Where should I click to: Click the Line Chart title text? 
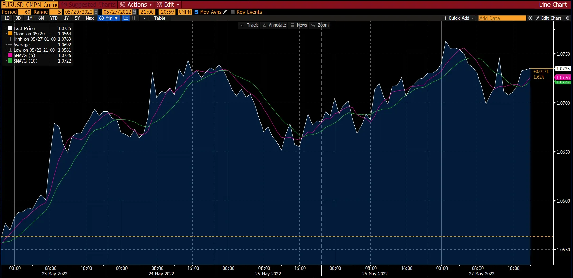[x=553, y=5]
